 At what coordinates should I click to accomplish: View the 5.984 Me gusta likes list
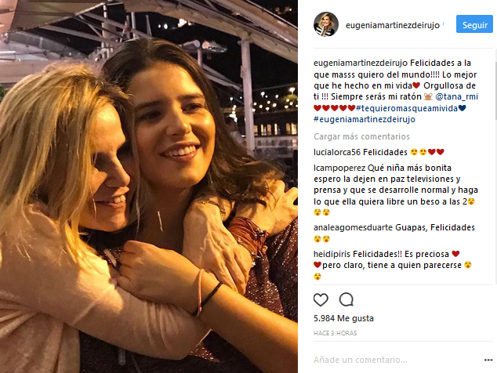point(343,318)
